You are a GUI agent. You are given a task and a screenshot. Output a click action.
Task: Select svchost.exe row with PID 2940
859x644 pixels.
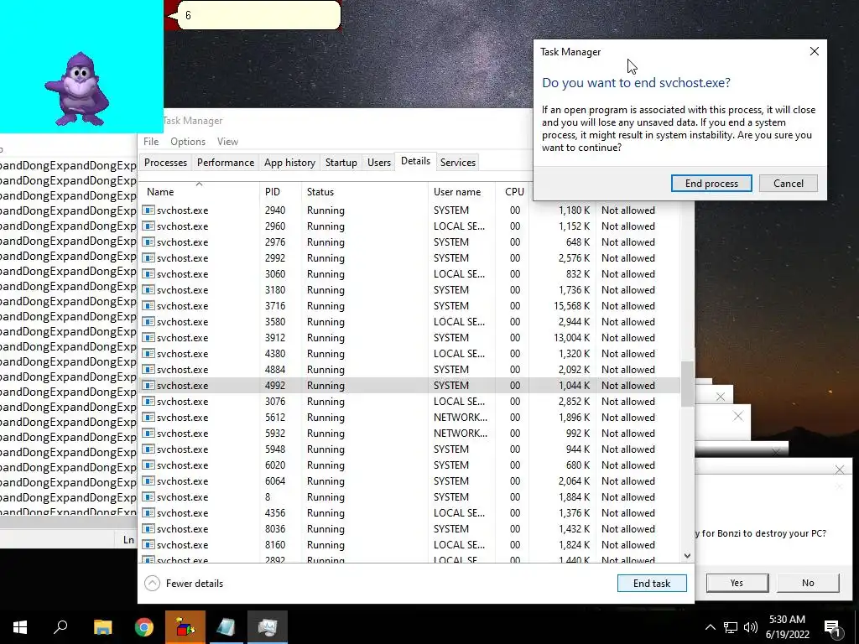pyautogui.click(x=409, y=210)
